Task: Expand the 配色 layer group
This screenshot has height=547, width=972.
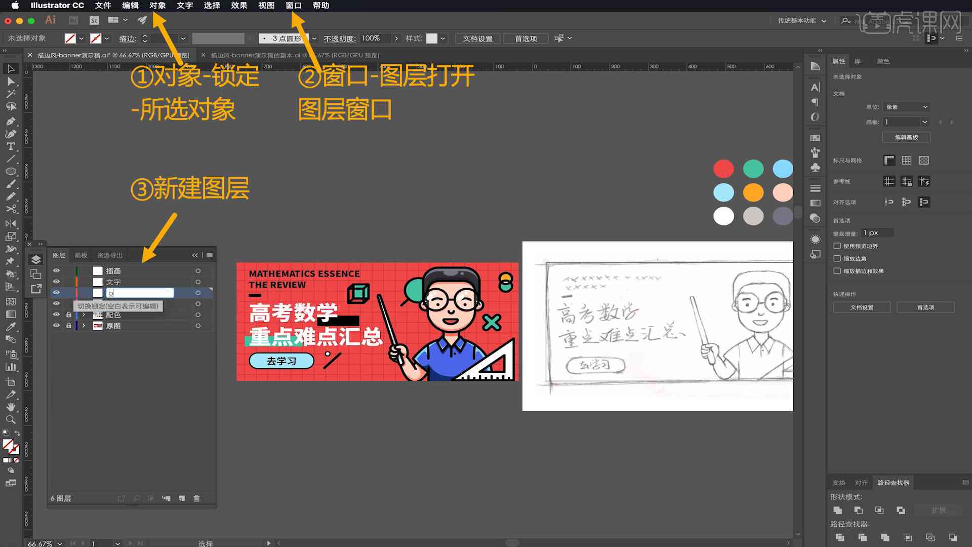Action: point(83,315)
